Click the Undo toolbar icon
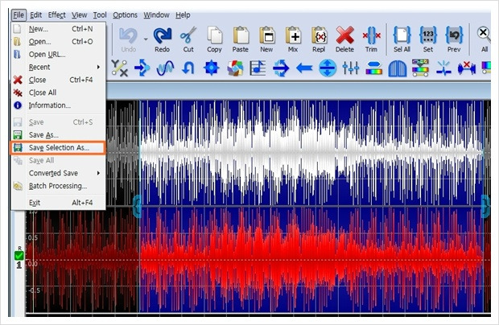This screenshot has height=325, width=499. pyautogui.click(x=128, y=39)
